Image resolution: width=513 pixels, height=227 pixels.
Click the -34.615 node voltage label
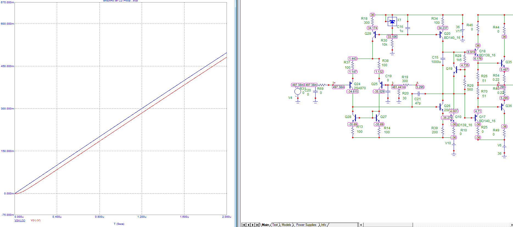point(353,91)
